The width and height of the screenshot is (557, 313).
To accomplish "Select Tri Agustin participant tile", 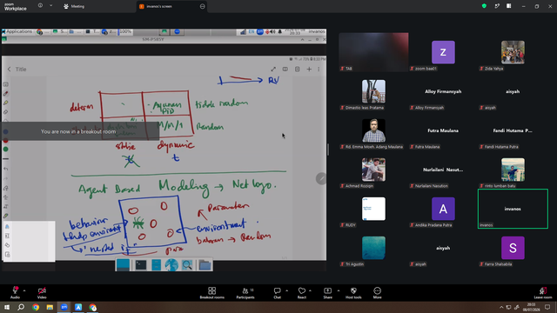I will 373,248.
